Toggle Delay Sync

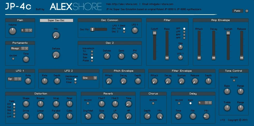point(190,103)
